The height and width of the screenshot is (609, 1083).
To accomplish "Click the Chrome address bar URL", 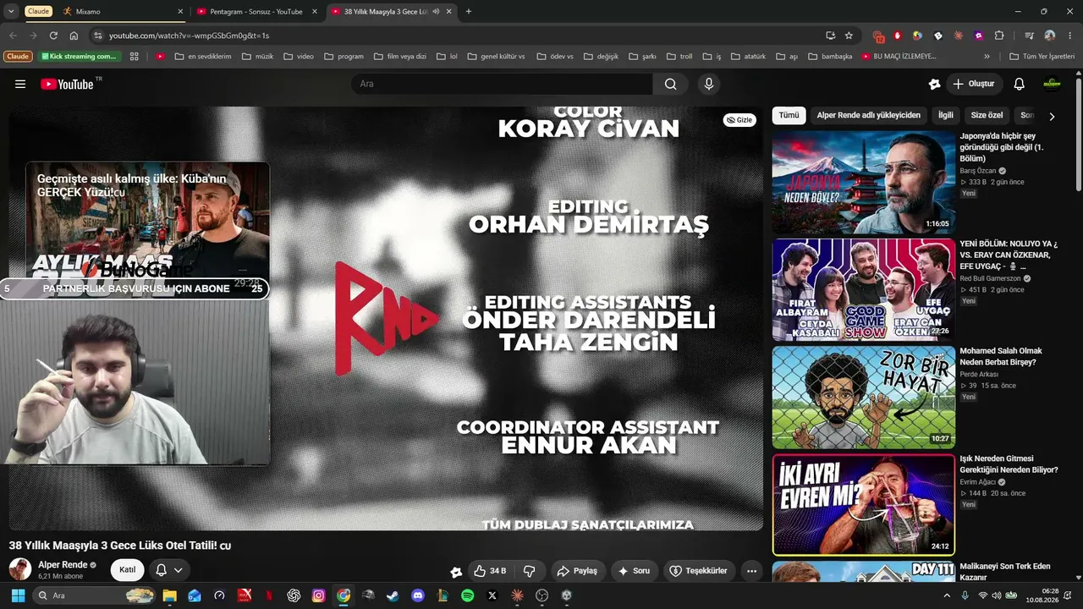I will pos(189,36).
